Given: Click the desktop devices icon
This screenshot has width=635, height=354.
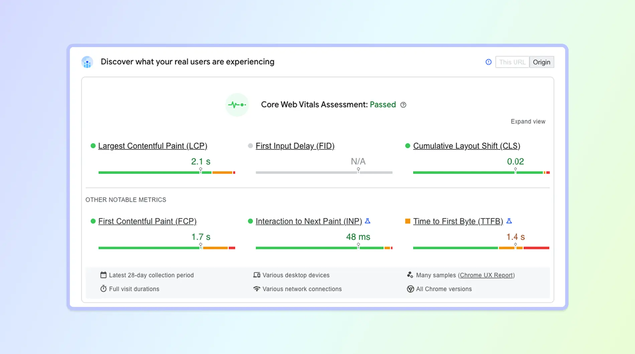Looking at the screenshot, I should (257, 275).
